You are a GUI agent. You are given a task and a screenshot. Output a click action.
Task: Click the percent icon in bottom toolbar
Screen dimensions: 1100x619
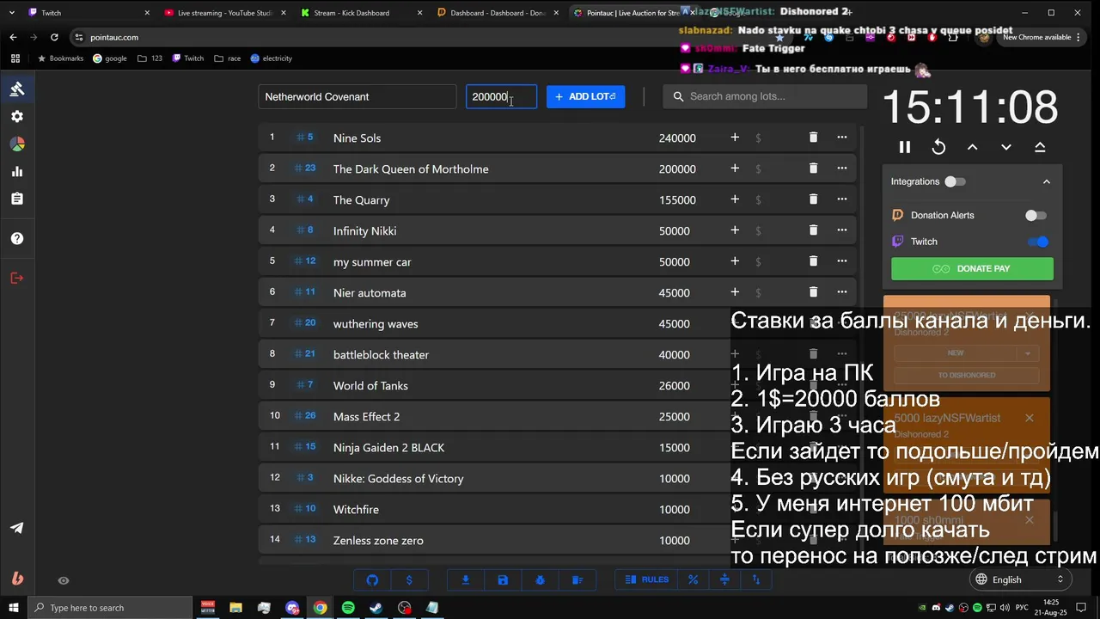pos(693,579)
